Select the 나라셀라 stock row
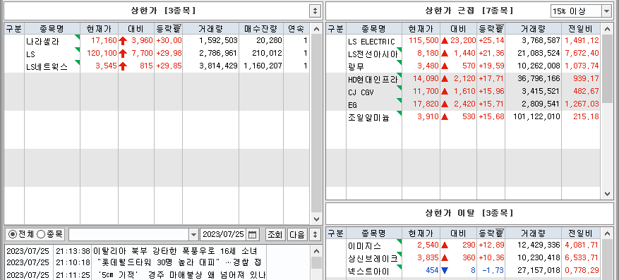Viewport: 619px width, 280px height. [157, 41]
